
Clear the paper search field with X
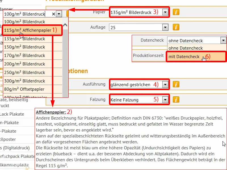(x=54, y=14)
